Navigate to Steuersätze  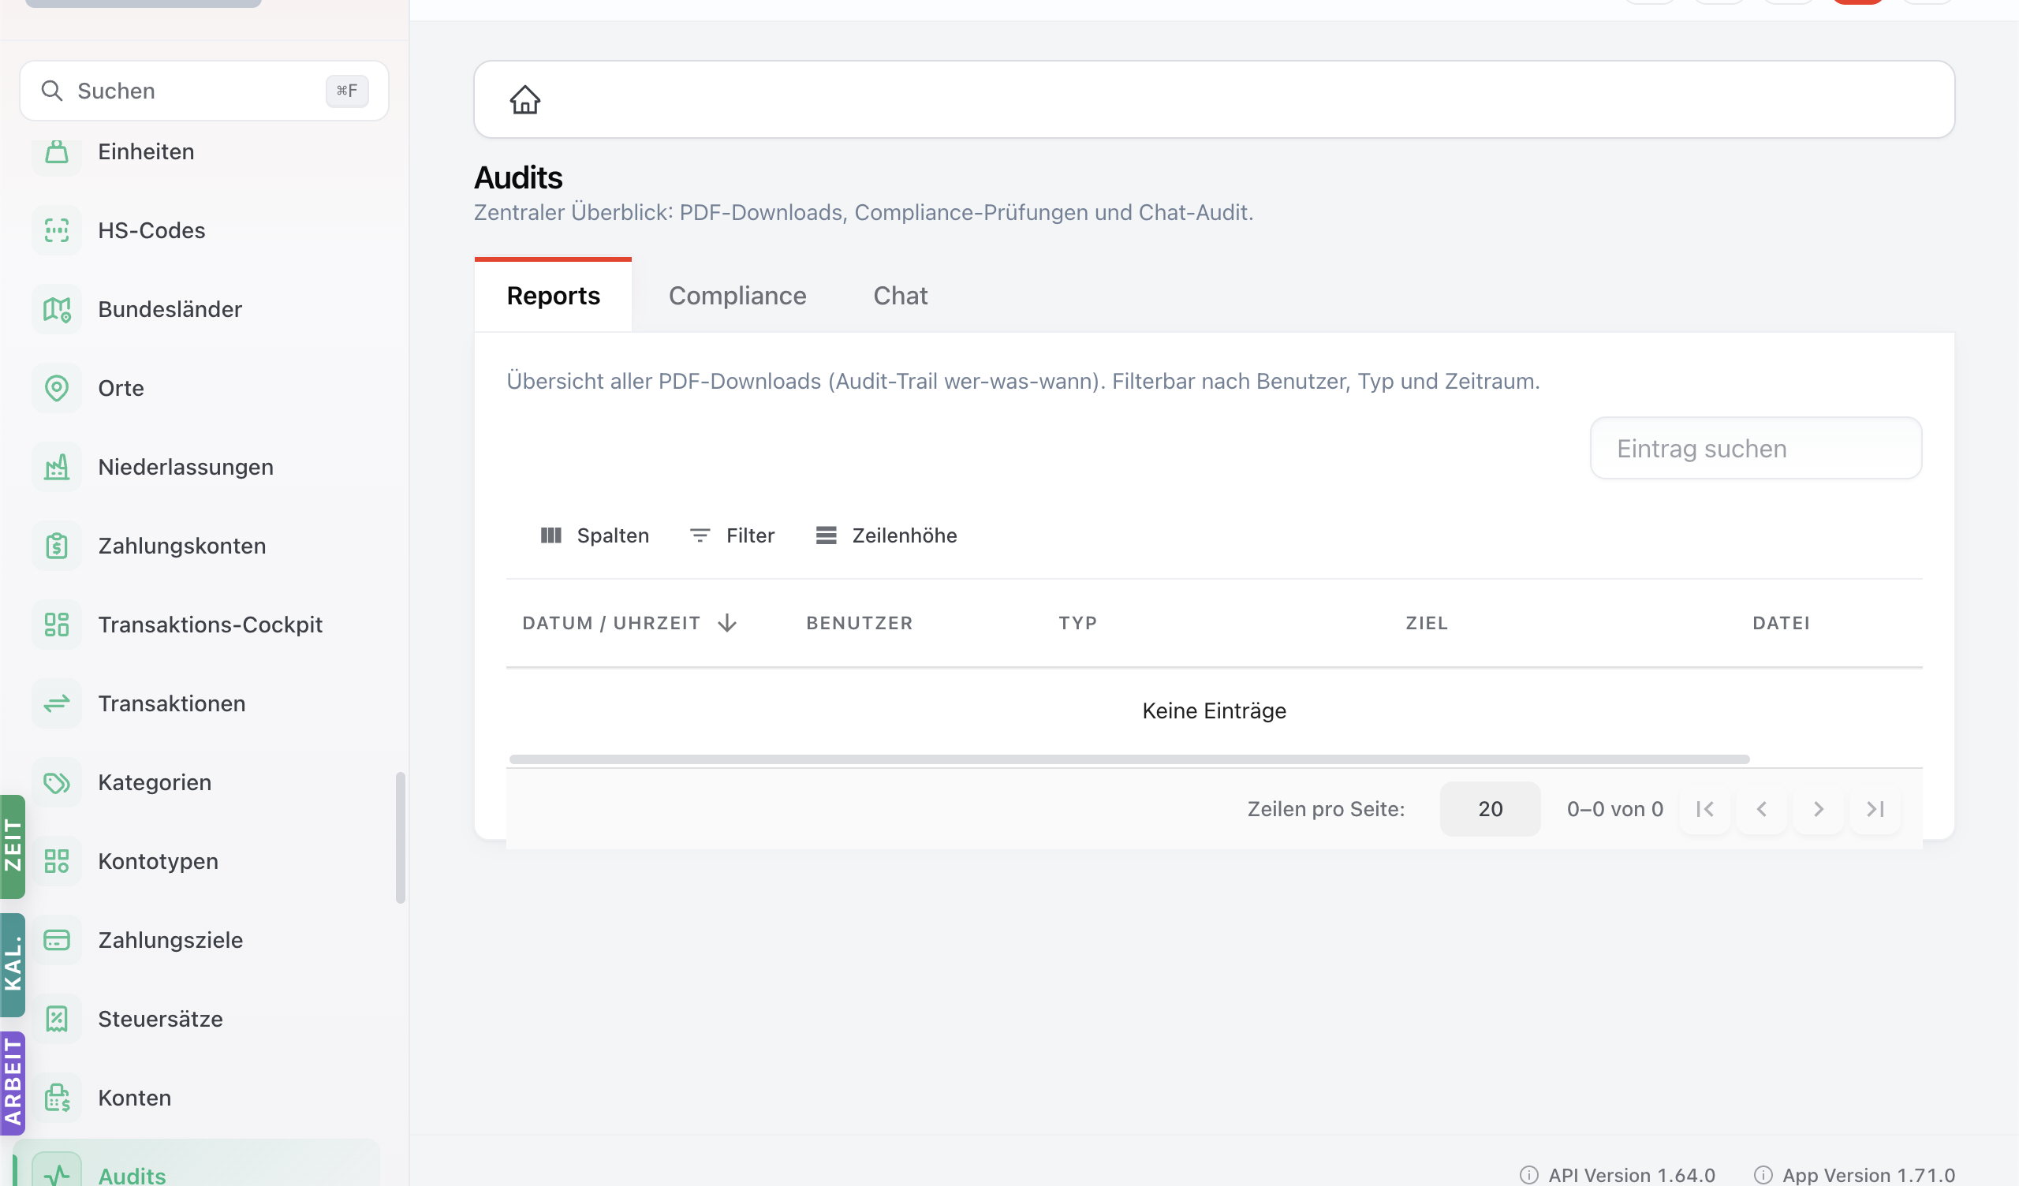[160, 1019]
